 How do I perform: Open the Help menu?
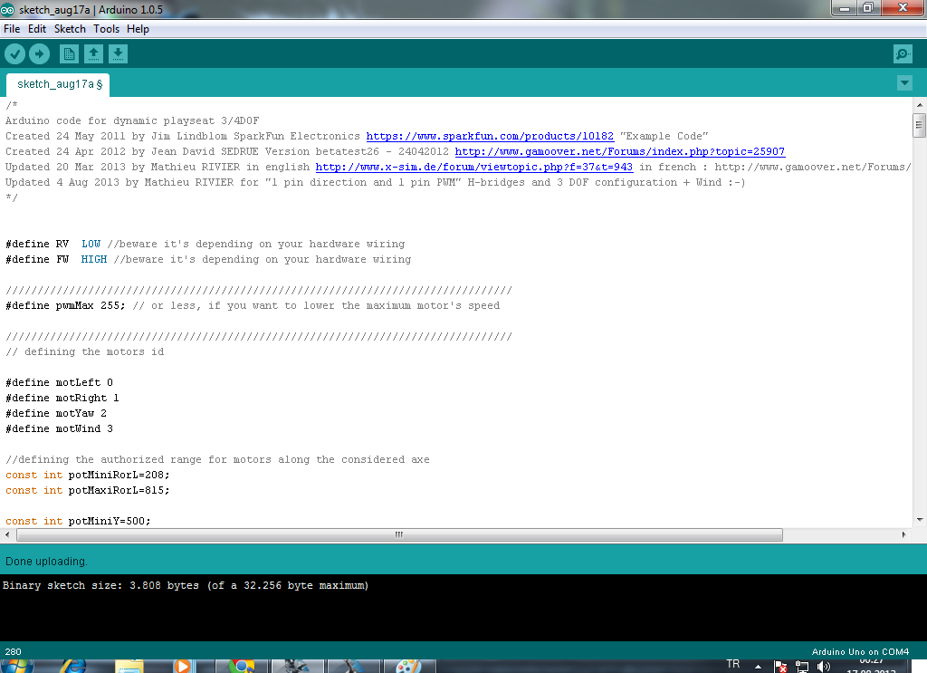pyautogui.click(x=138, y=29)
